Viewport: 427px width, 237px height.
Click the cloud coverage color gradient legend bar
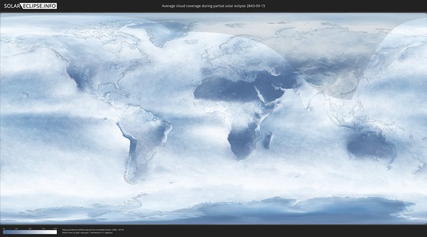(30, 232)
